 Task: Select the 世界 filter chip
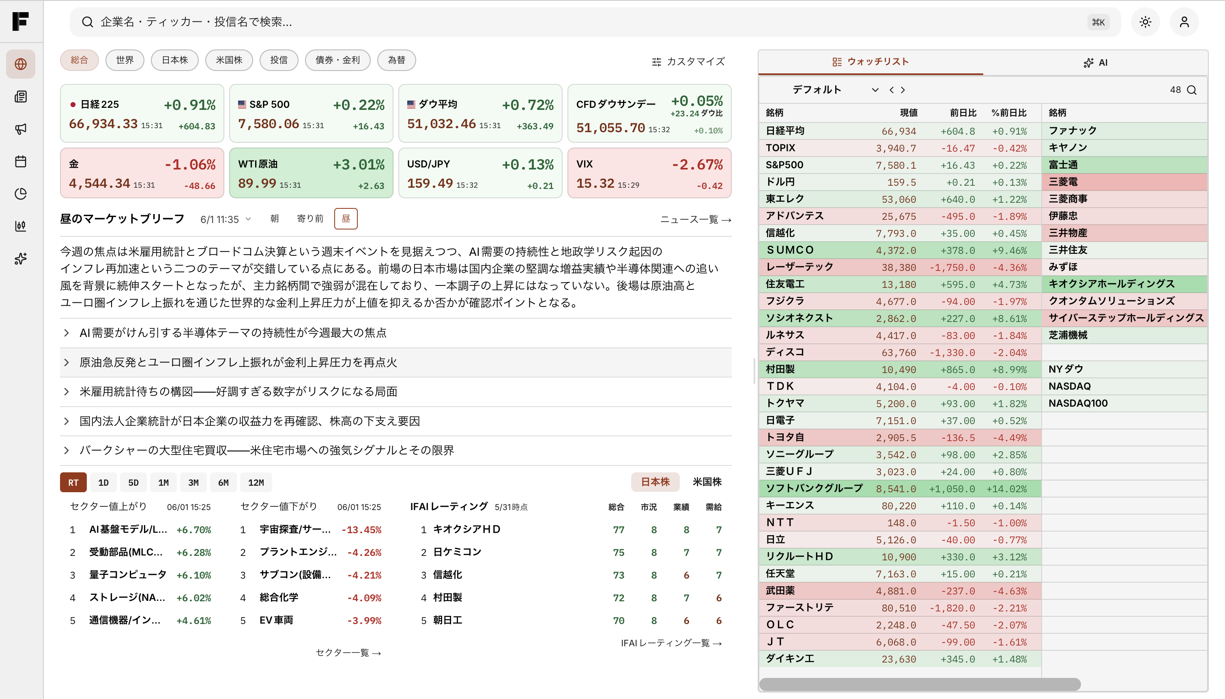coord(125,60)
